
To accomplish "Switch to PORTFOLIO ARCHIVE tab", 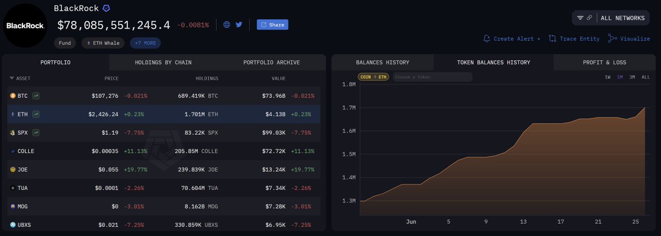I will point(272,63).
